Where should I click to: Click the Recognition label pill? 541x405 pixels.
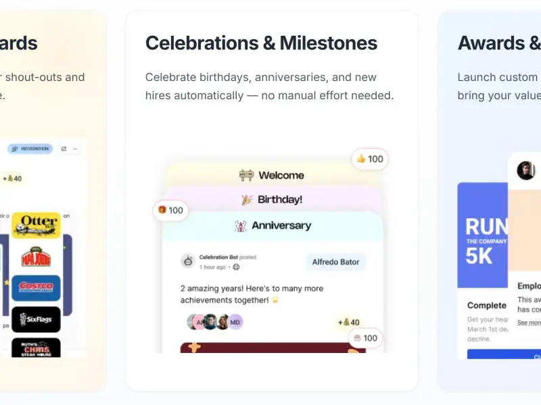(30, 148)
